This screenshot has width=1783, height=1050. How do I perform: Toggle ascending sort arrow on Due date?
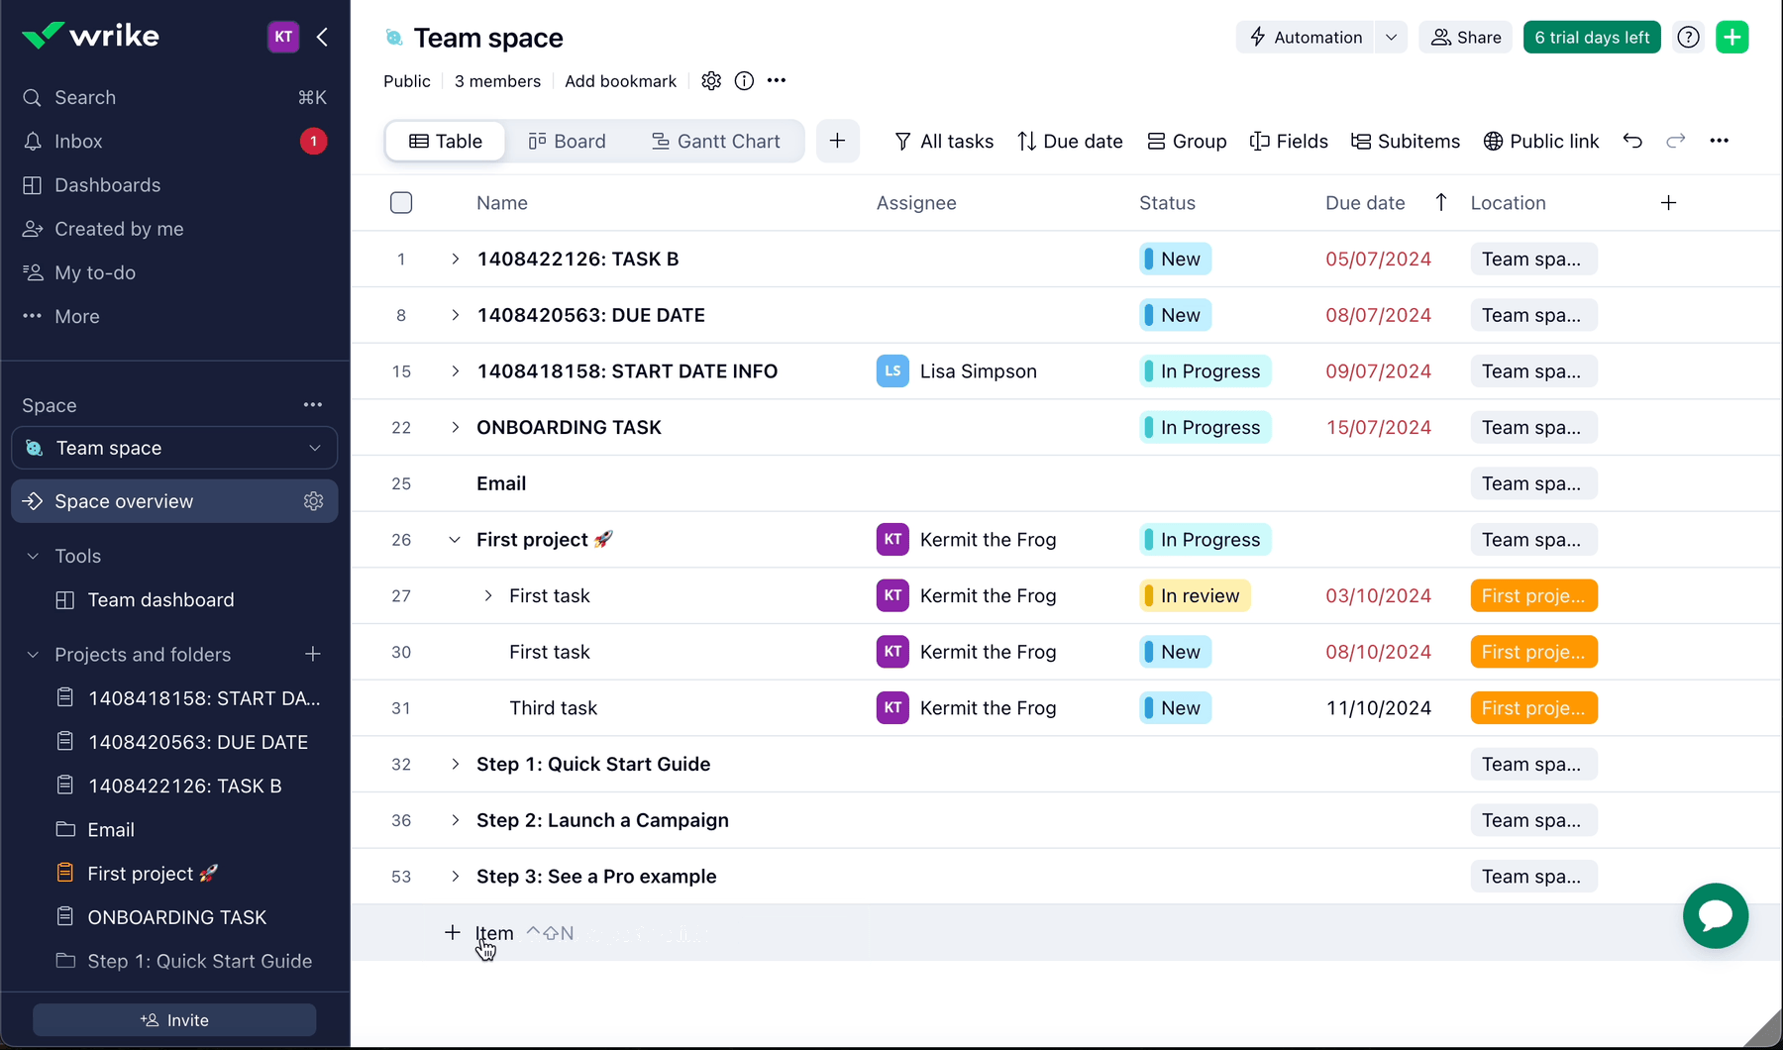click(1440, 203)
